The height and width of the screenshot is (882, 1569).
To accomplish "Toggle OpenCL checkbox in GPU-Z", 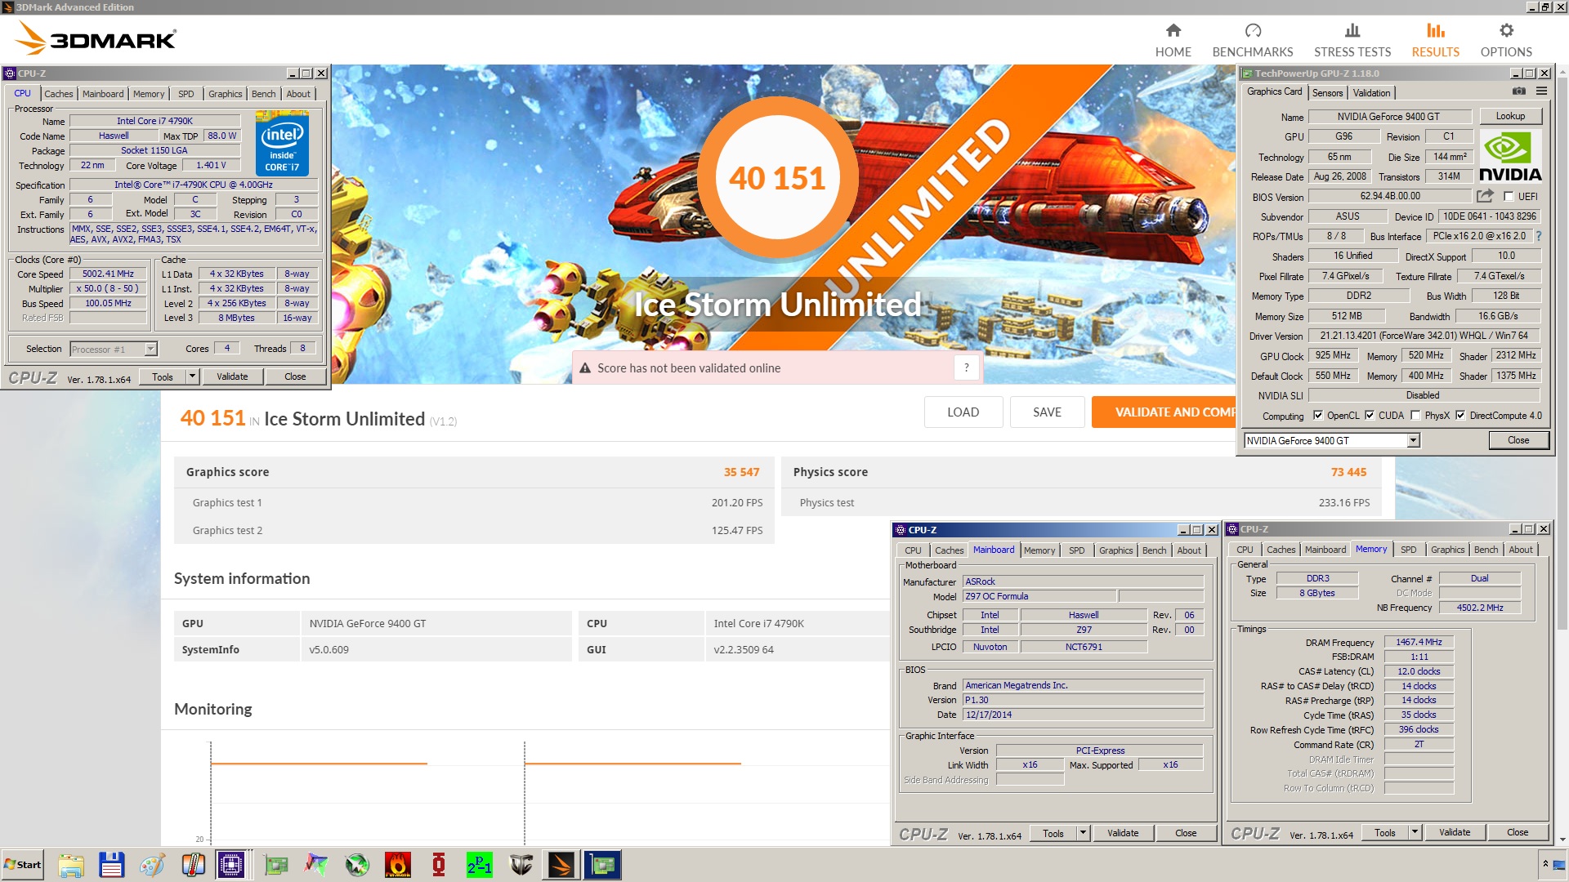I will (1318, 415).
